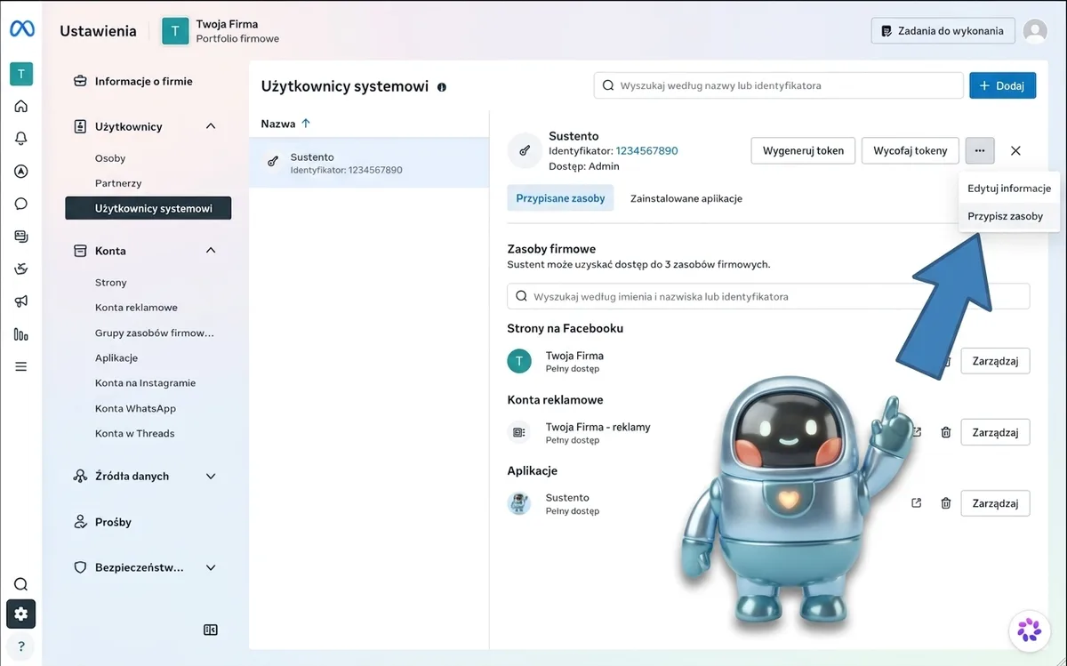Open Sustento app external link icon
Screen dimensions: 1067x666
point(917,503)
